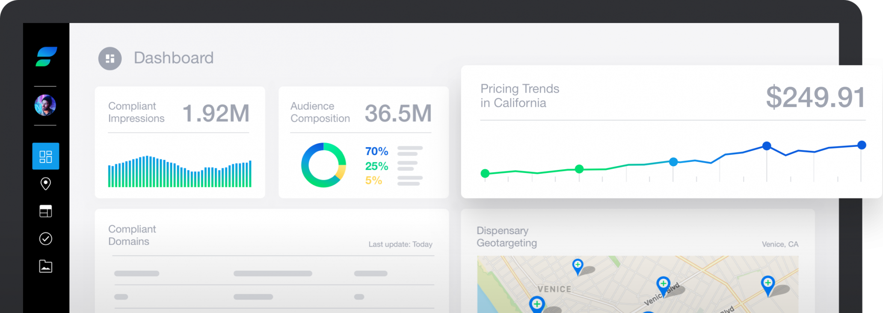Click the Compliant Impressions label
The image size is (883, 313).
136,112
